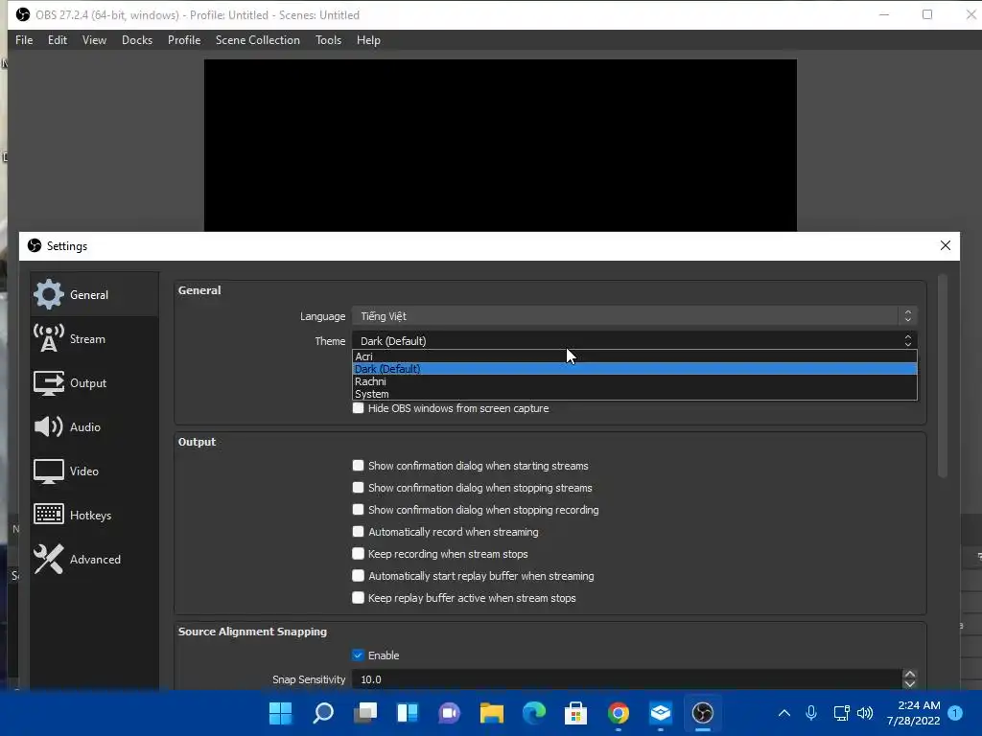
Task: Open notification center badge
Action: (x=955, y=713)
